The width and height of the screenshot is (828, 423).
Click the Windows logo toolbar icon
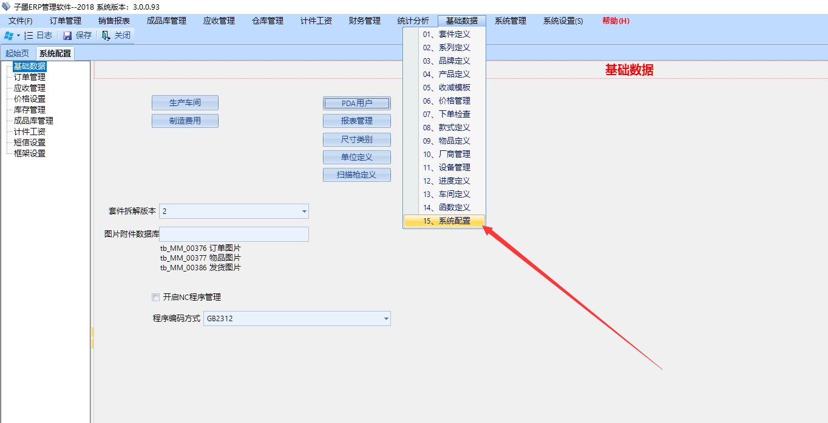click(x=8, y=36)
